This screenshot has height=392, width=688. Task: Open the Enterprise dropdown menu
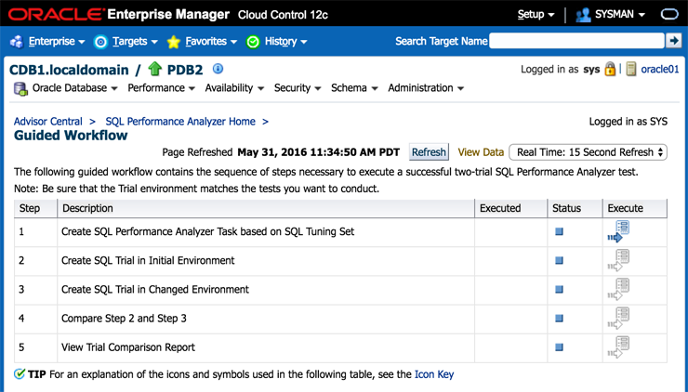47,42
